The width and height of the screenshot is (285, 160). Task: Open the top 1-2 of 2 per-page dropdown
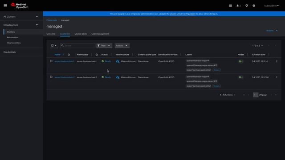(257, 46)
